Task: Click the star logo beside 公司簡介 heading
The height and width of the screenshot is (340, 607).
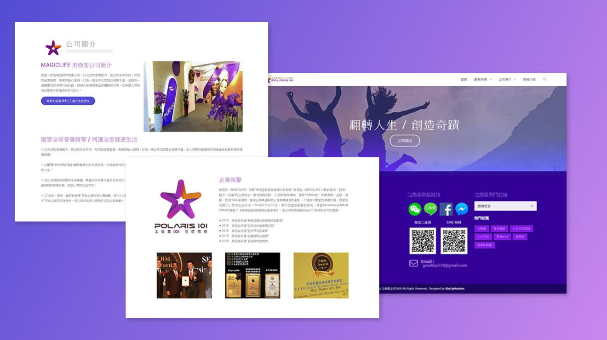Action: click(53, 48)
